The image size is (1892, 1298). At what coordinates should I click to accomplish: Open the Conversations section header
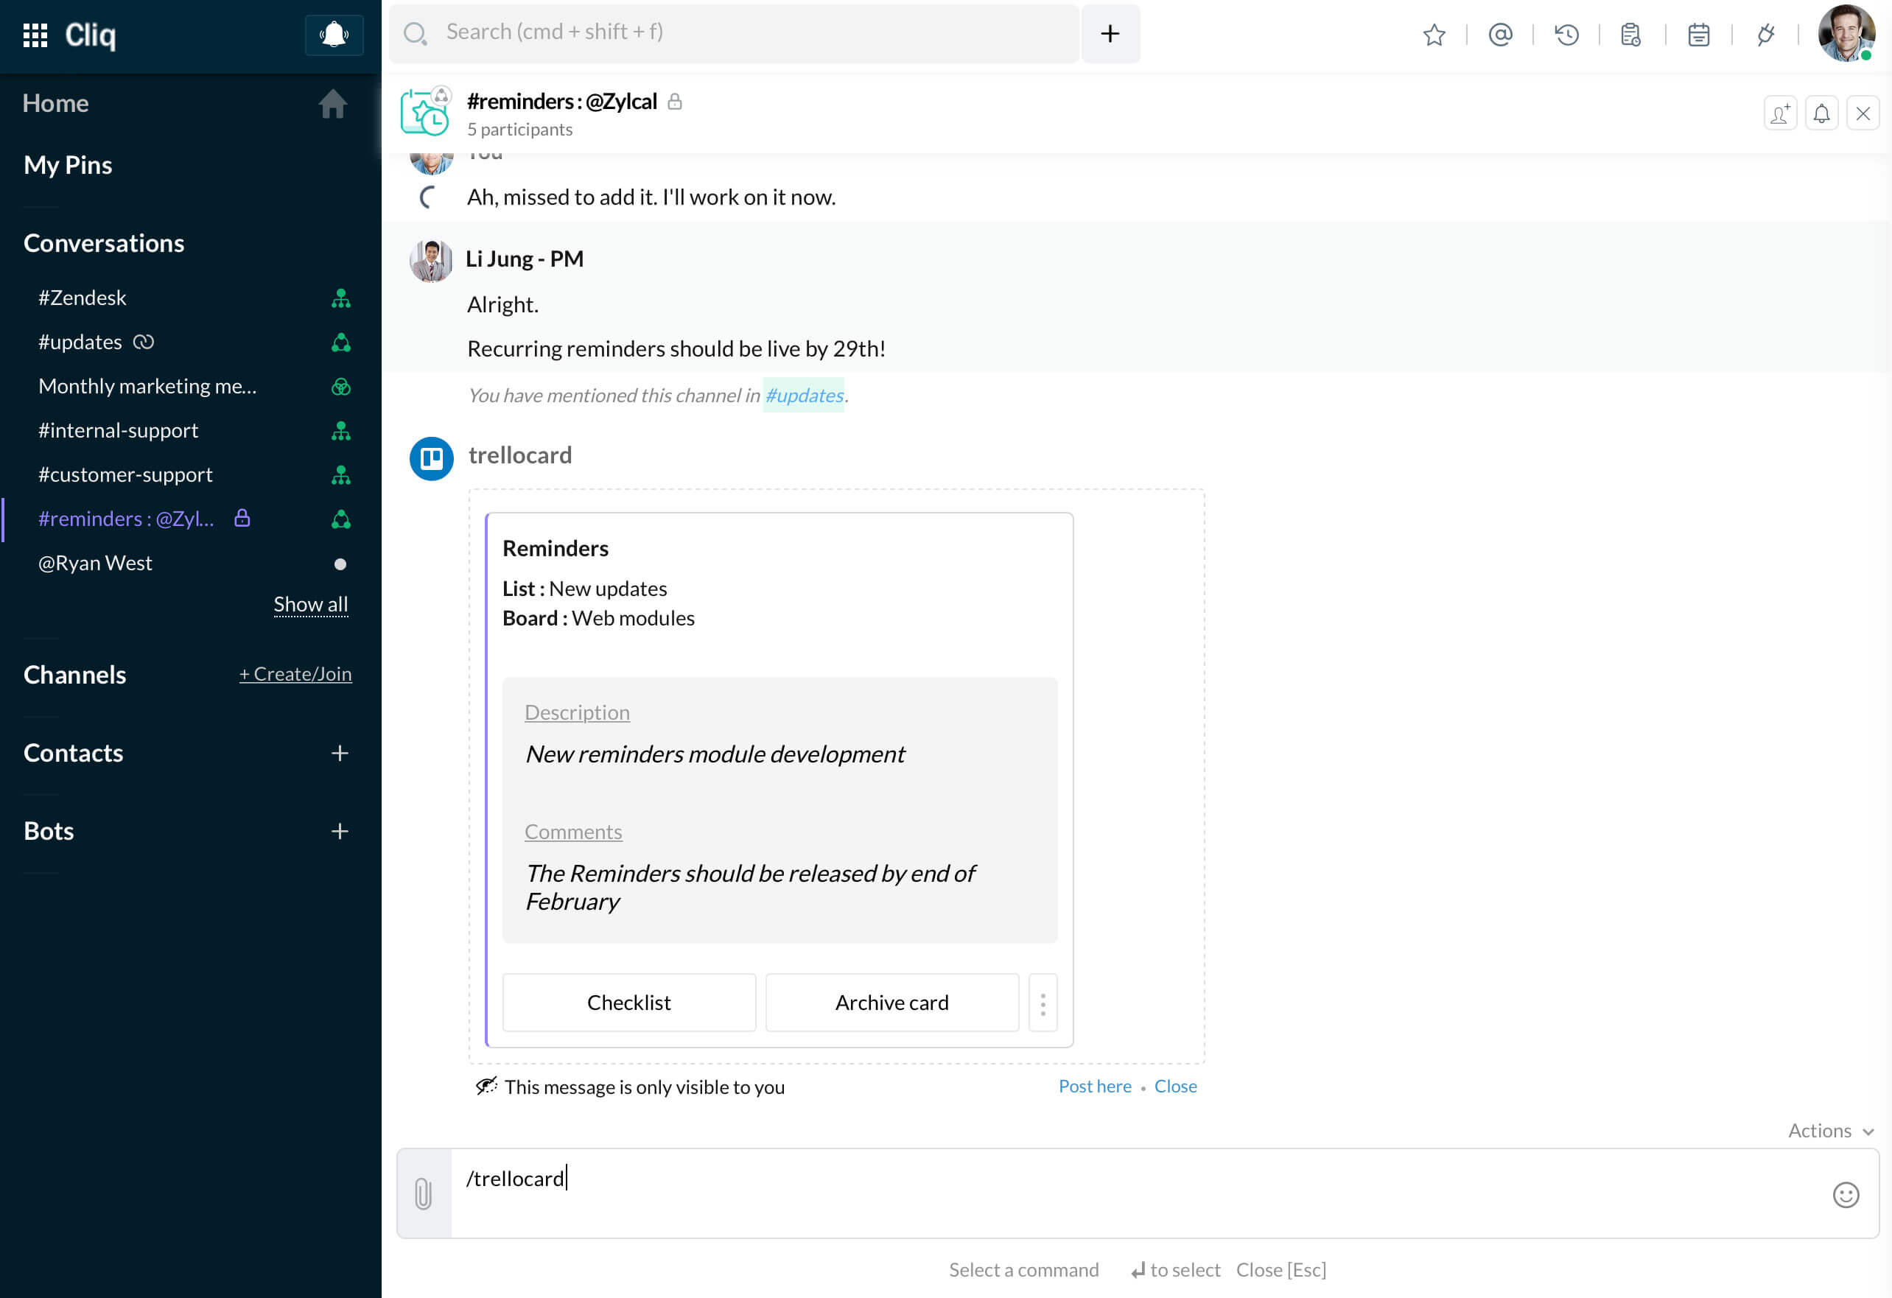(103, 242)
